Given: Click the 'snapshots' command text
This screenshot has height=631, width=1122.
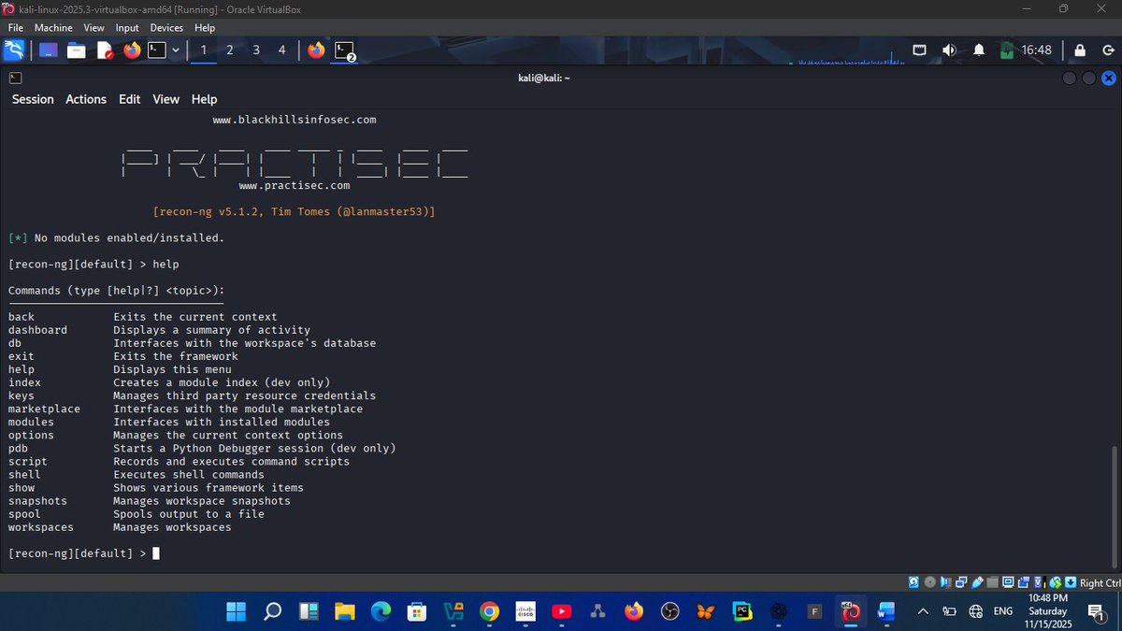Looking at the screenshot, I should click(37, 501).
